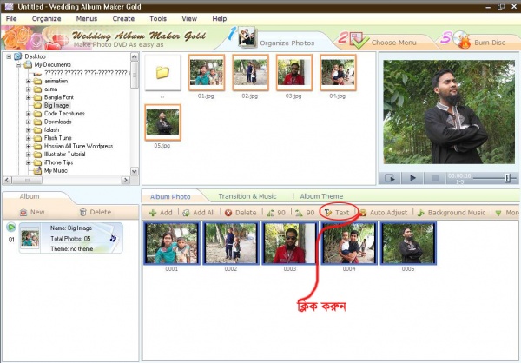Expand the Bangla Font folder
The height and width of the screenshot is (363, 521).
point(29,97)
